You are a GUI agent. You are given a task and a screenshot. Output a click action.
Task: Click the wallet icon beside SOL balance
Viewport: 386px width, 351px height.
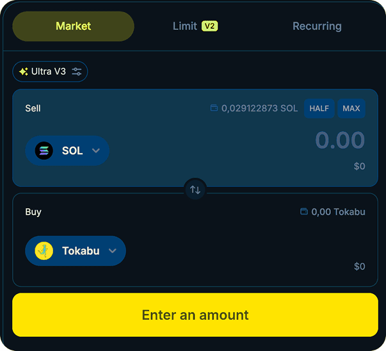pyautogui.click(x=214, y=108)
